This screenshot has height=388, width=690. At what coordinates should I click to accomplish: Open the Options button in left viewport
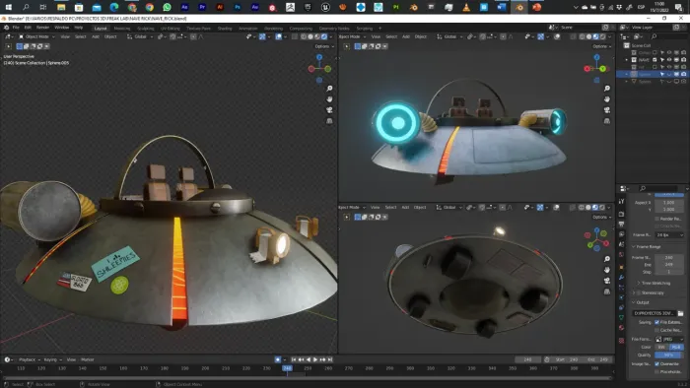click(x=324, y=46)
